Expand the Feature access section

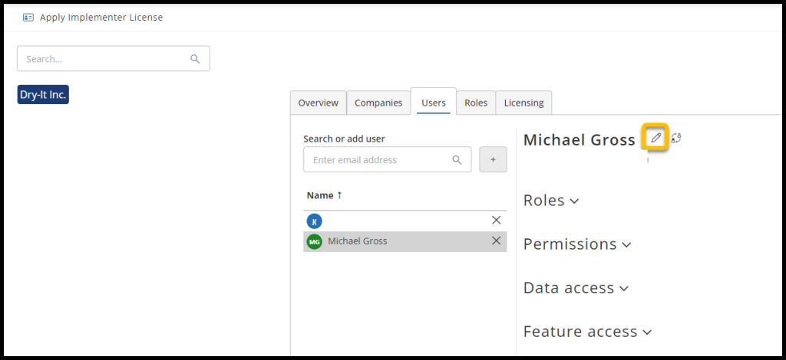pos(587,332)
